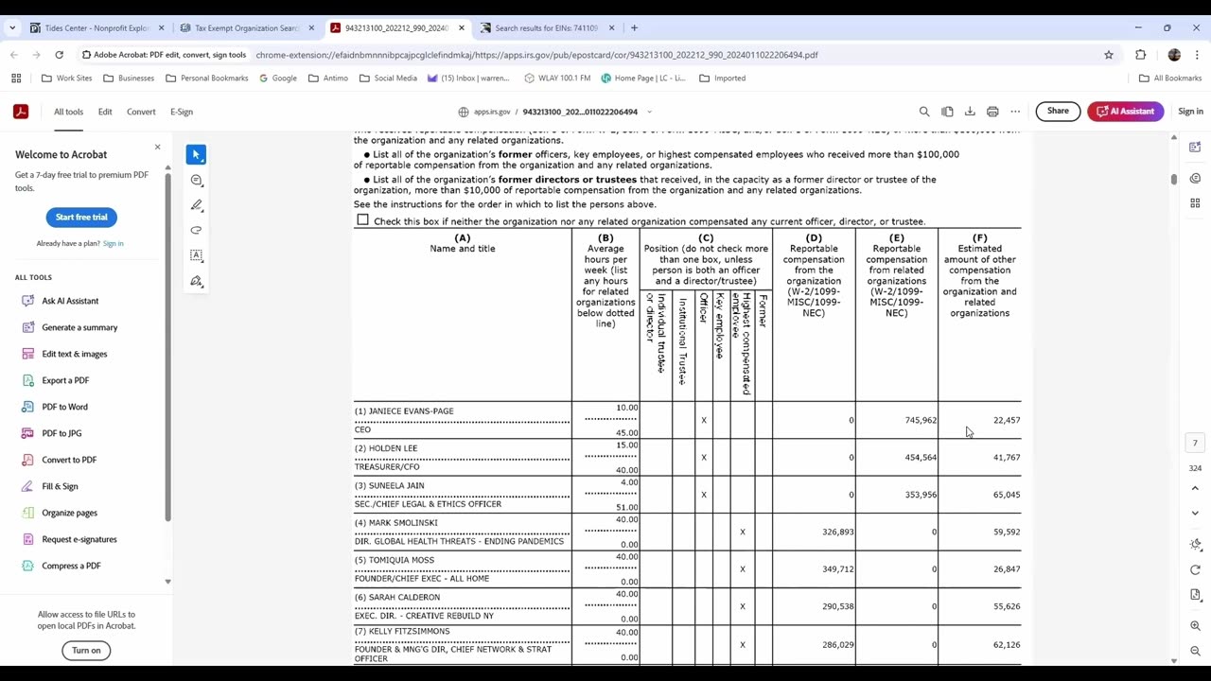Open the E-Sign tab
This screenshot has width=1211, height=681.
coord(182,112)
